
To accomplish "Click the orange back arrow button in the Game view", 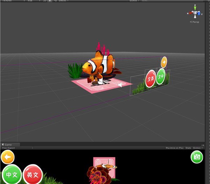I will click(8, 157).
